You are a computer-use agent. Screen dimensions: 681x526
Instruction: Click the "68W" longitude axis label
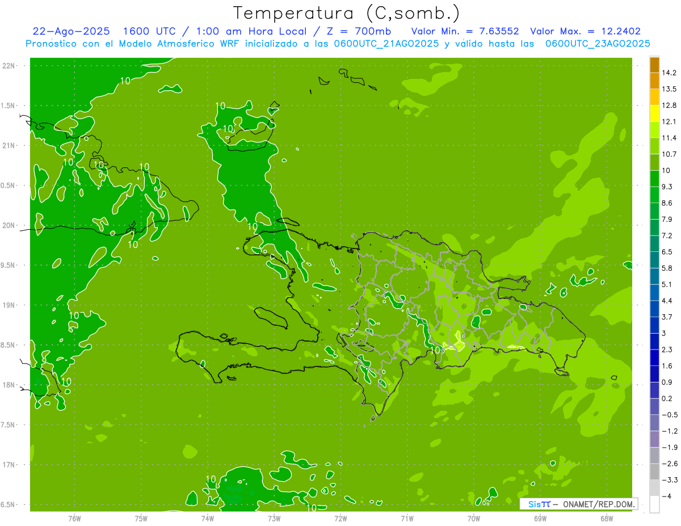point(607,519)
